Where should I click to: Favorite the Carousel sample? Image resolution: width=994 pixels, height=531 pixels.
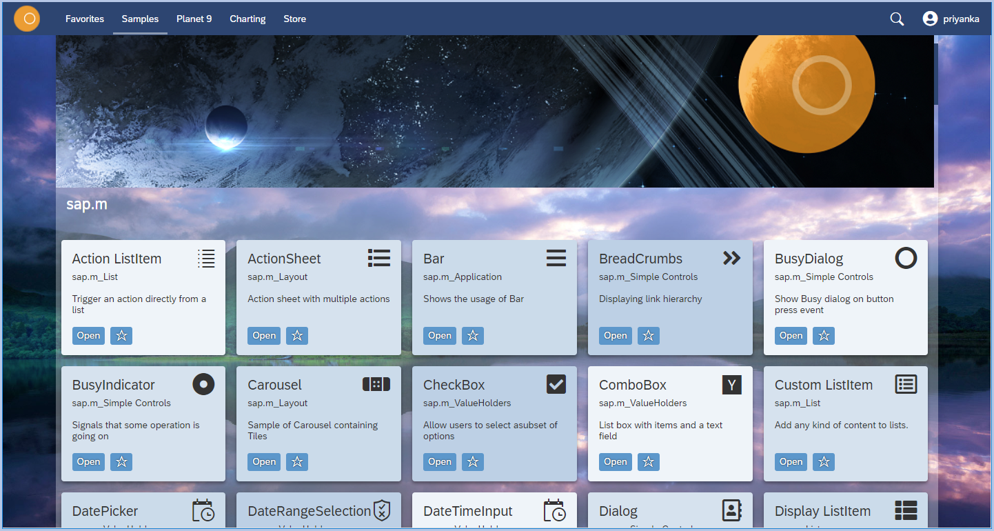point(296,461)
